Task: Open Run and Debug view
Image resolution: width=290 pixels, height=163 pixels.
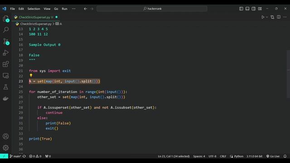Action: pos(6,53)
